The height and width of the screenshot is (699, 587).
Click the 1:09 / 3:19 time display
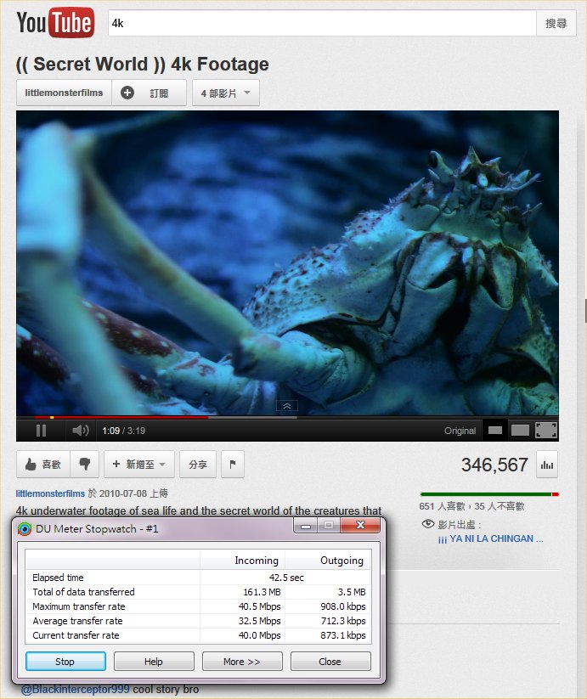pyautogui.click(x=123, y=431)
